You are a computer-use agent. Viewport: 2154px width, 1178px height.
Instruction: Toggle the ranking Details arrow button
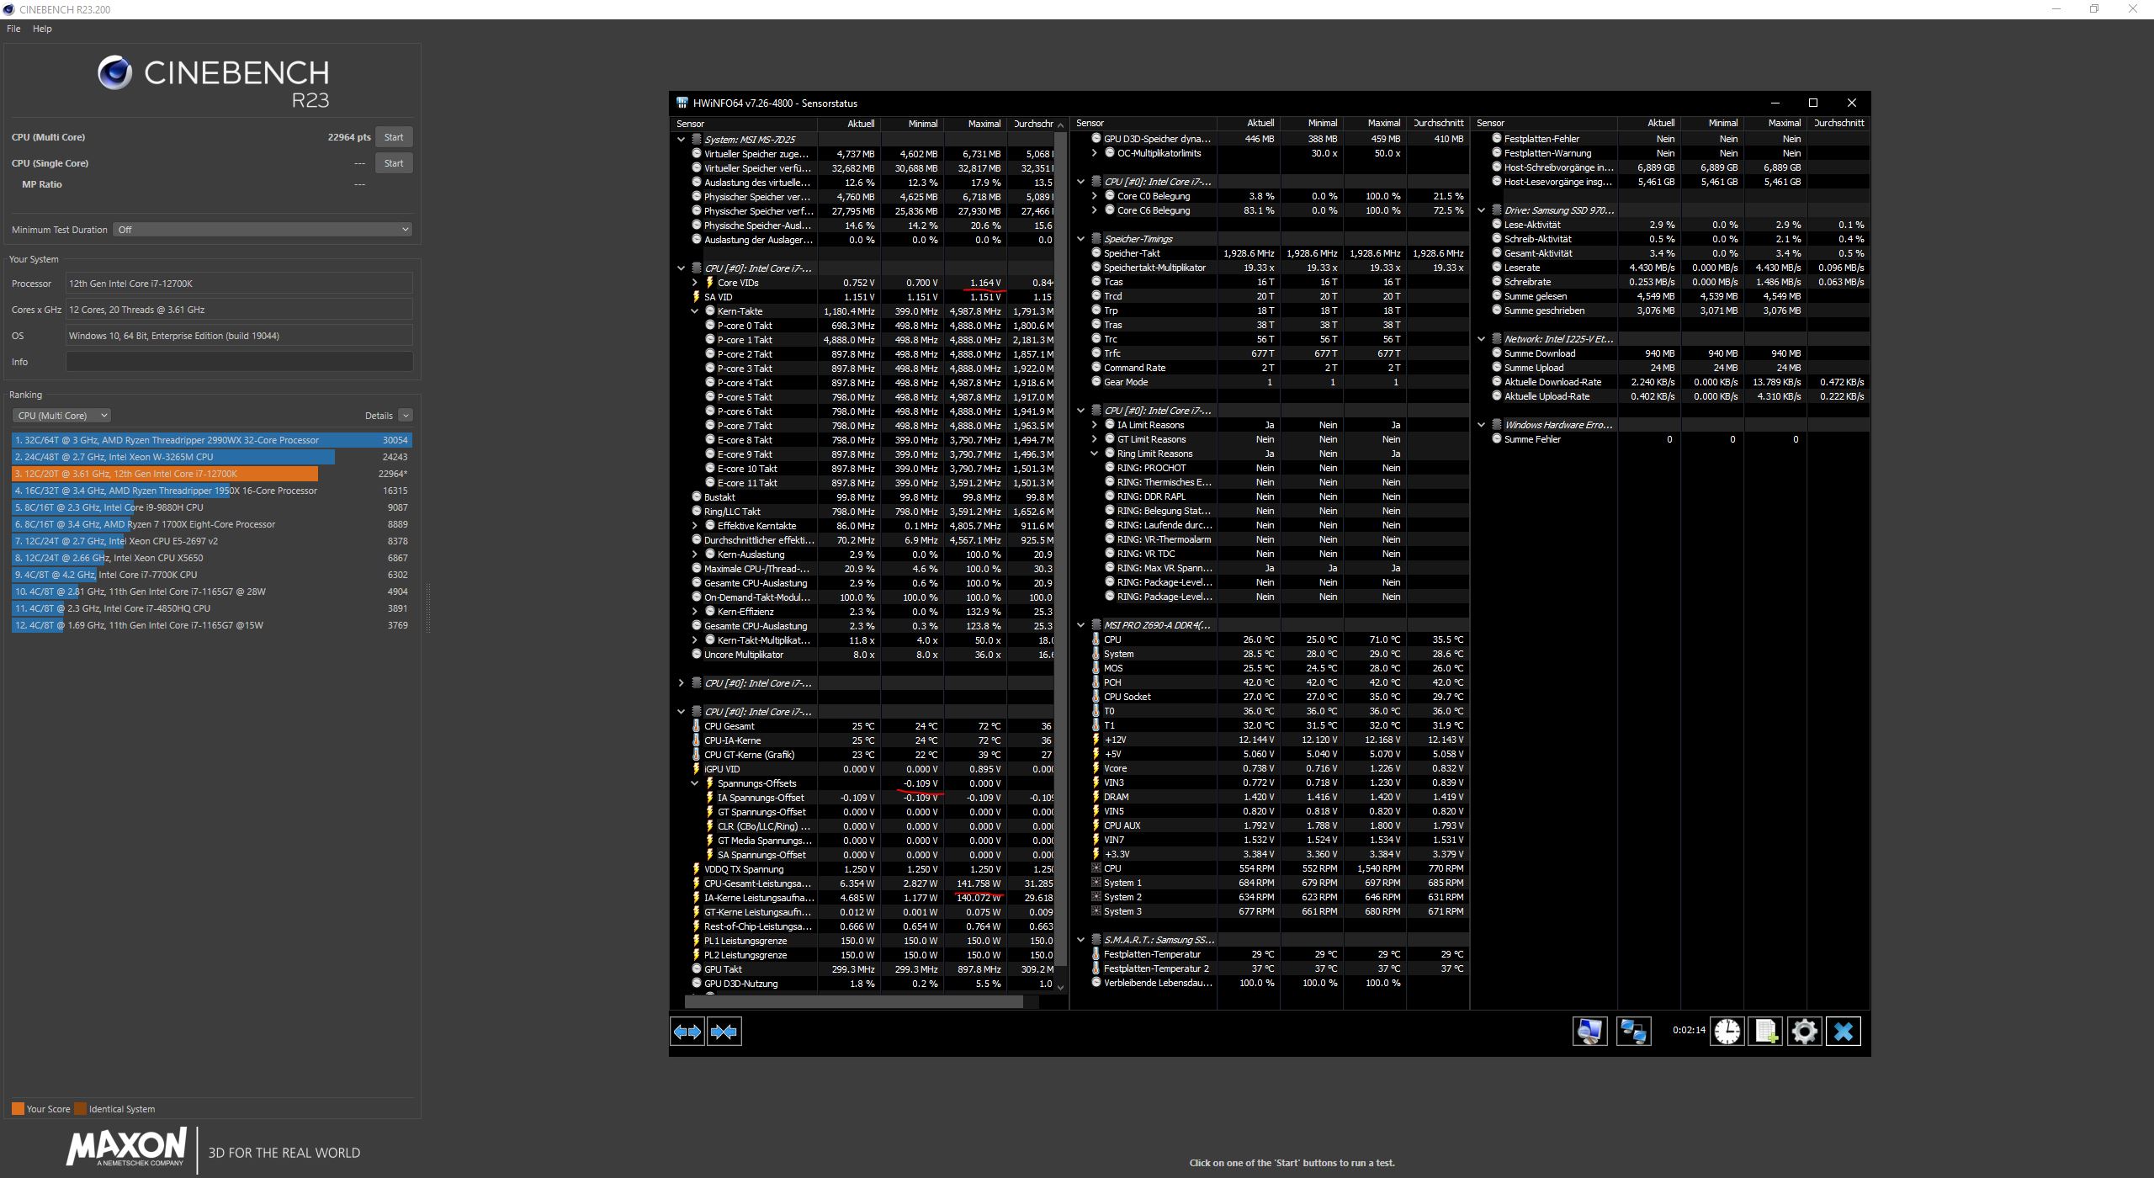[x=406, y=416]
